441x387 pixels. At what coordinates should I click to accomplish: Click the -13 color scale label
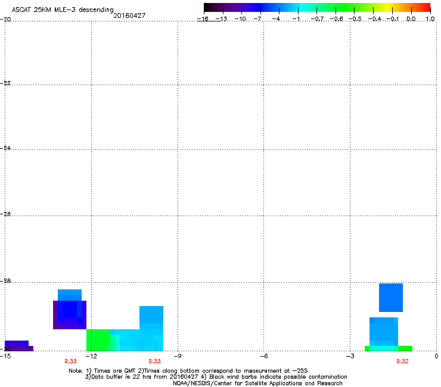click(x=221, y=19)
